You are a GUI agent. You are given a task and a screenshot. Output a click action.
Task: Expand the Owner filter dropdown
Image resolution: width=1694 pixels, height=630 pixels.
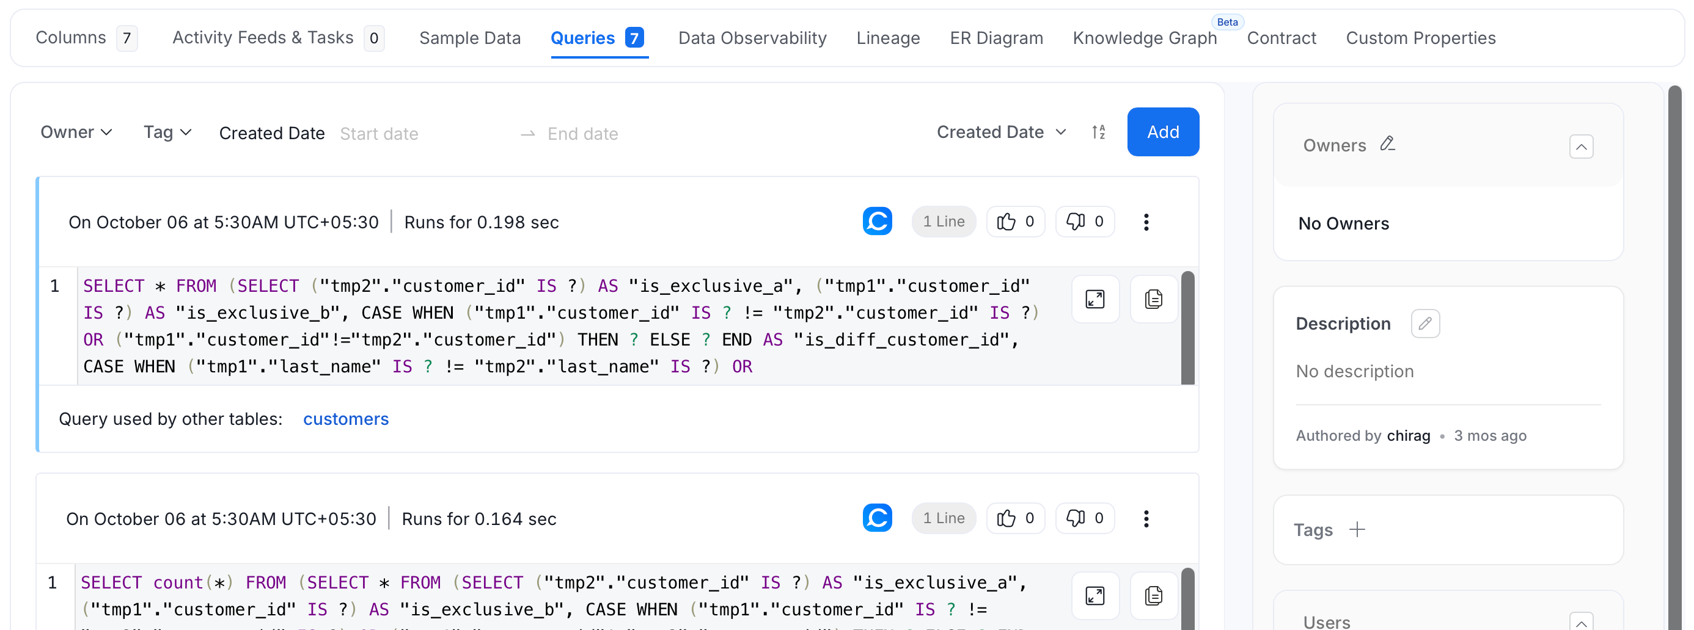(x=76, y=132)
